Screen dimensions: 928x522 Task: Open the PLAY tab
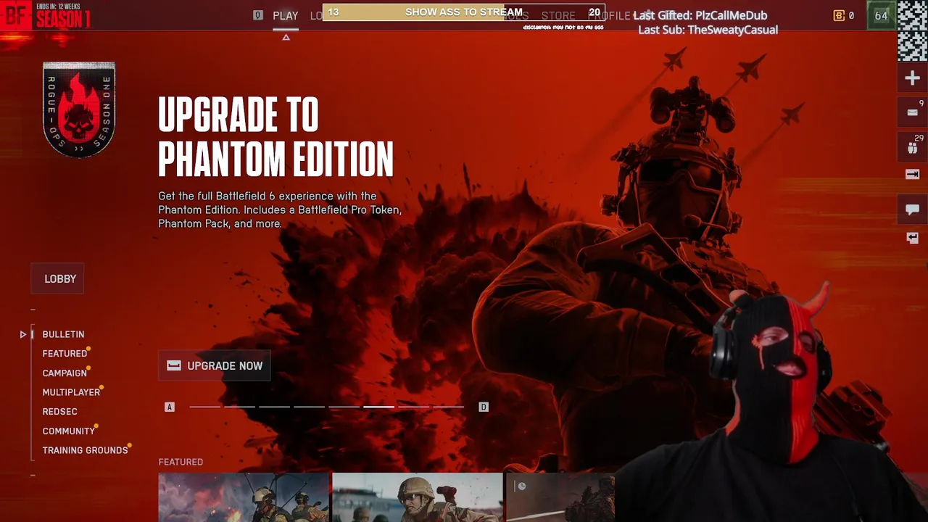(286, 15)
